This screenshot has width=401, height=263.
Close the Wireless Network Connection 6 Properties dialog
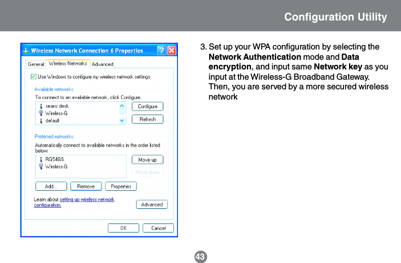172,50
